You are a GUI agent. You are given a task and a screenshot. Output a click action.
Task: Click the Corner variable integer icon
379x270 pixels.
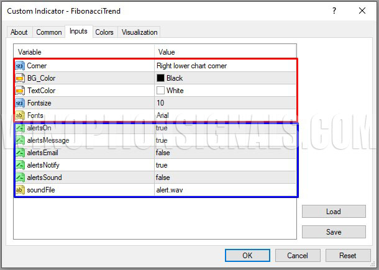[20, 65]
